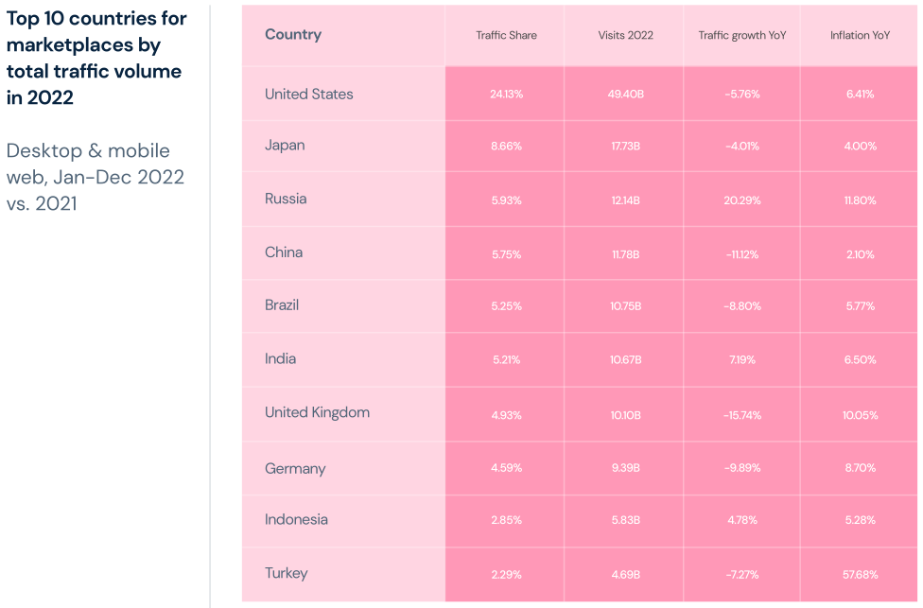
Task: Select Turkey's 57.68% inflation value
Action: coord(860,574)
